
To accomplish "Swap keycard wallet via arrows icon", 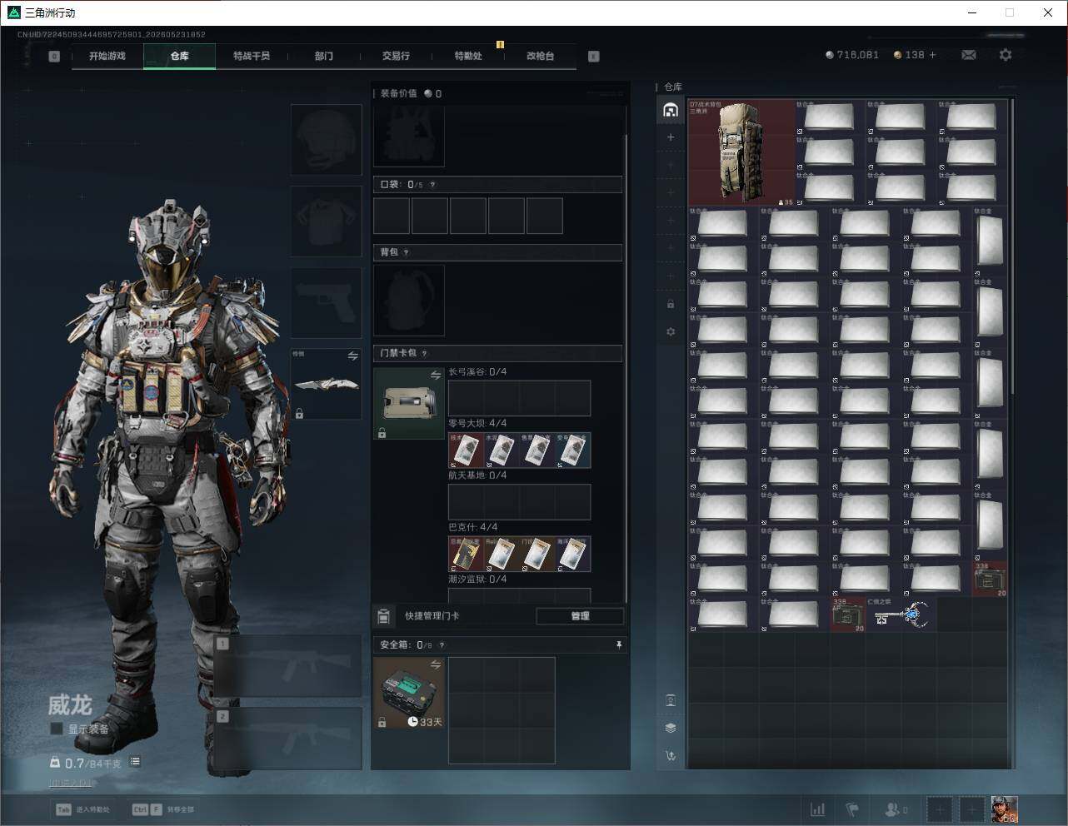I will tap(435, 376).
